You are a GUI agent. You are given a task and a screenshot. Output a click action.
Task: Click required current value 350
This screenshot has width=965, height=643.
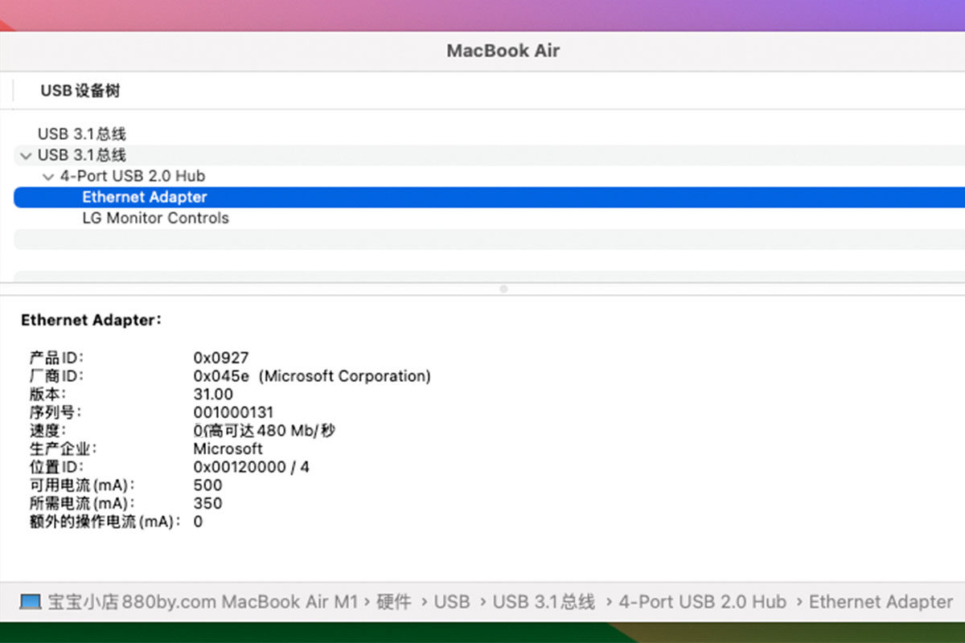coord(207,504)
